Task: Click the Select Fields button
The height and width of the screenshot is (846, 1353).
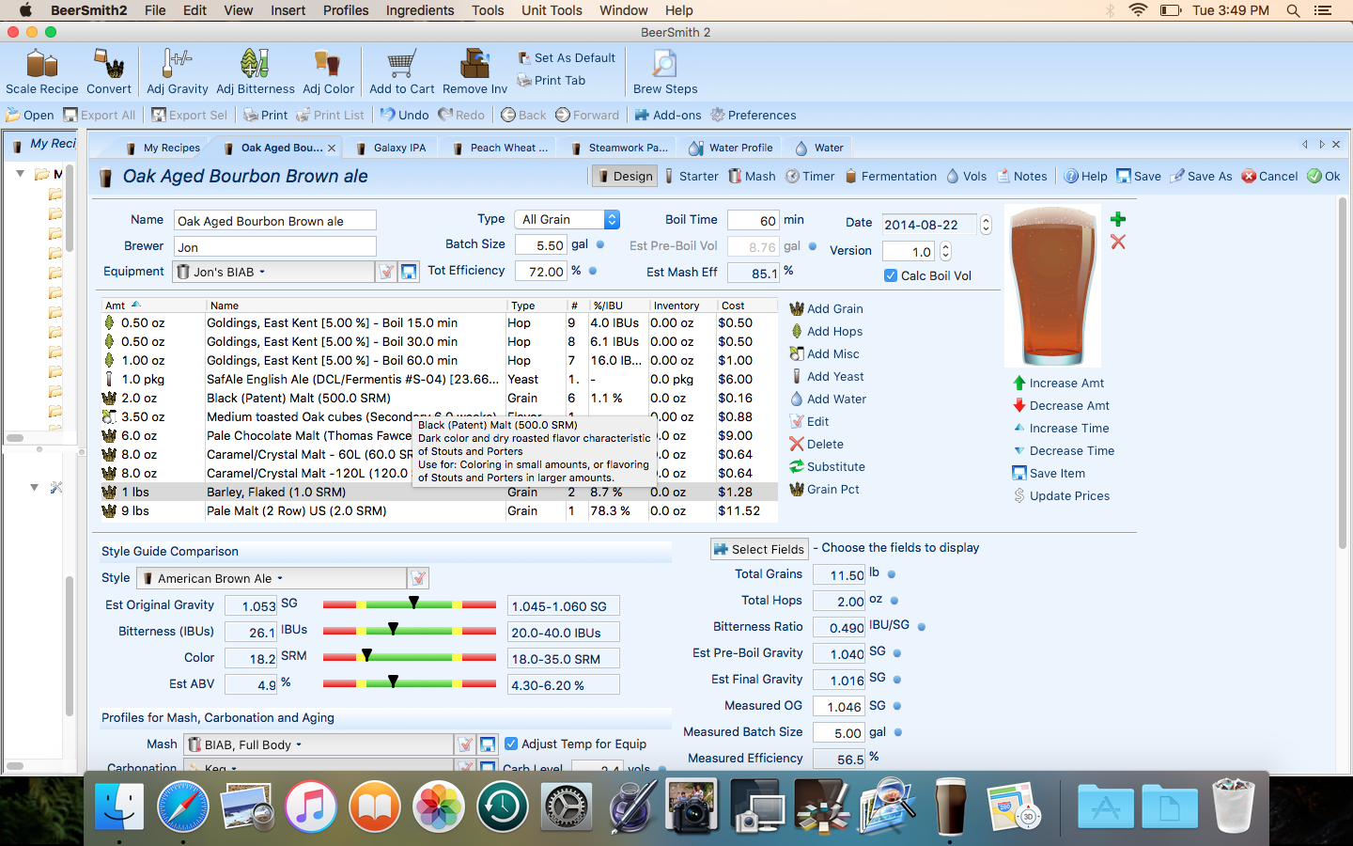Action: [x=759, y=549]
